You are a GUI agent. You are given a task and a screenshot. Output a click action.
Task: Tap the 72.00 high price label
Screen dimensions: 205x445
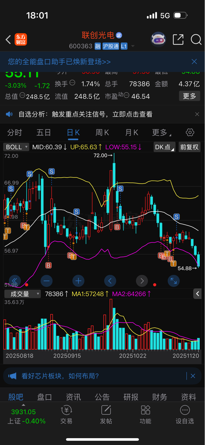click(103, 155)
